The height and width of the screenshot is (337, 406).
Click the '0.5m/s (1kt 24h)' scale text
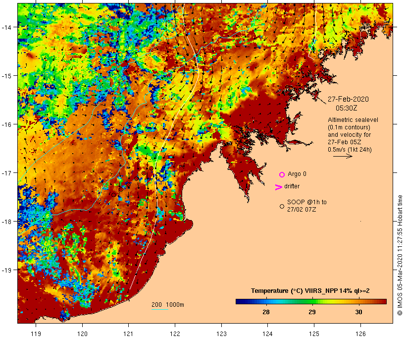pyautogui.click(x=350, y=150)
